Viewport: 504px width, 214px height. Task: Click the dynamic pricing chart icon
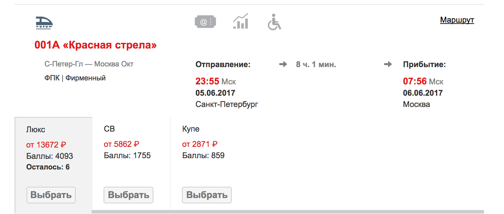point(241,21)
